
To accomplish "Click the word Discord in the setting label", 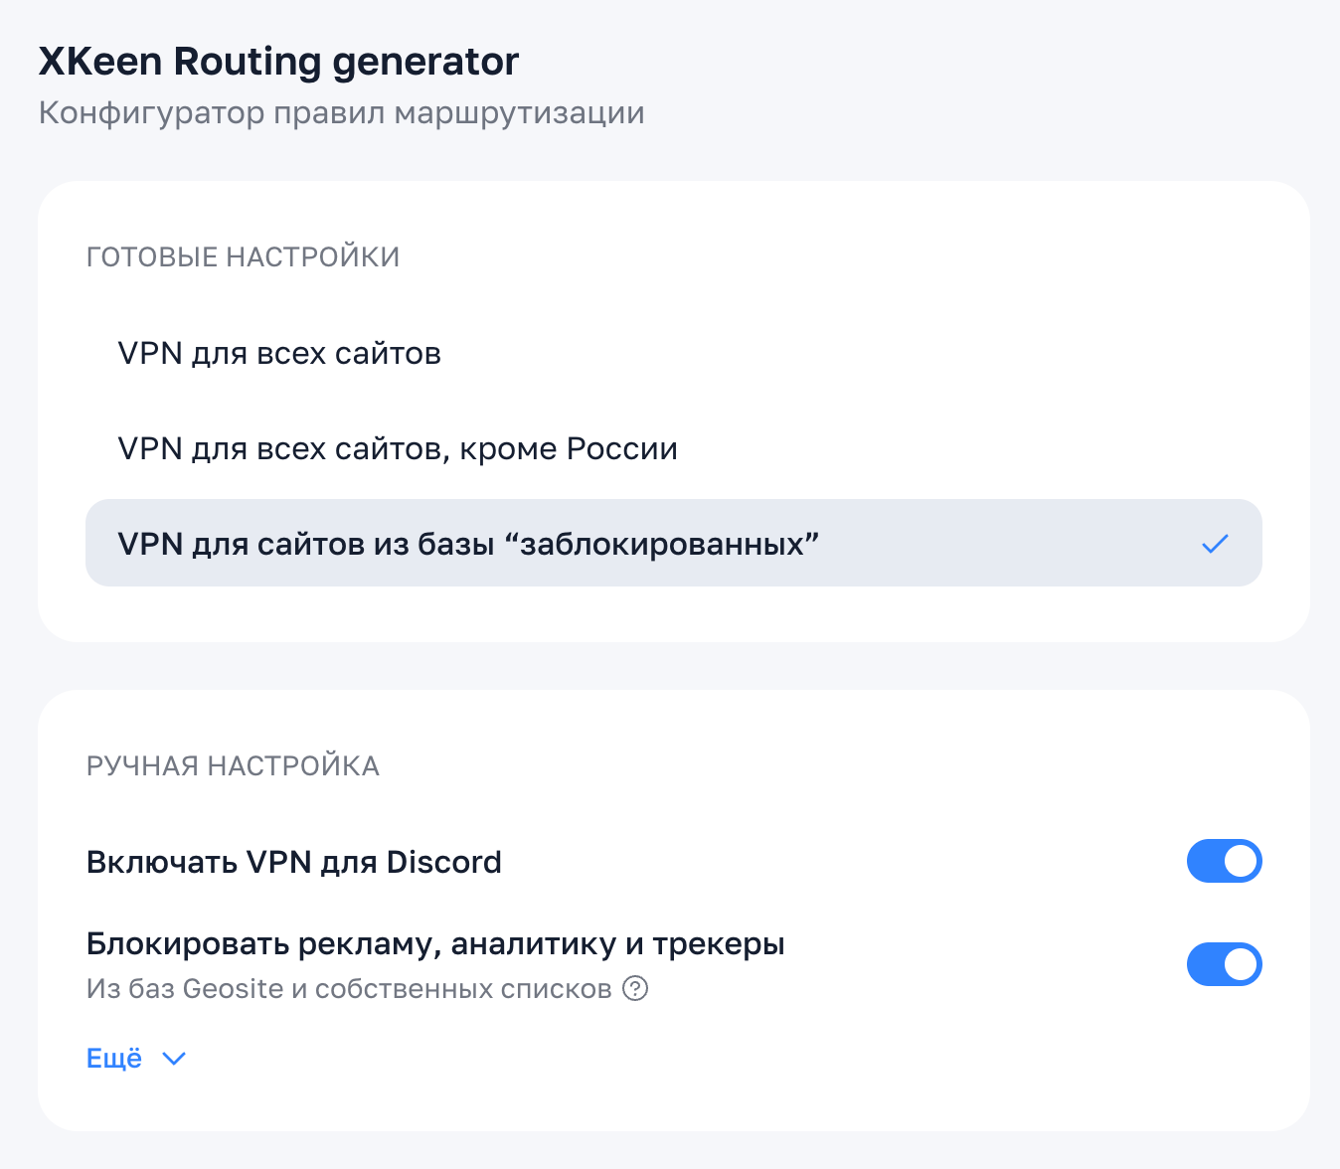I will click(443, 862).
